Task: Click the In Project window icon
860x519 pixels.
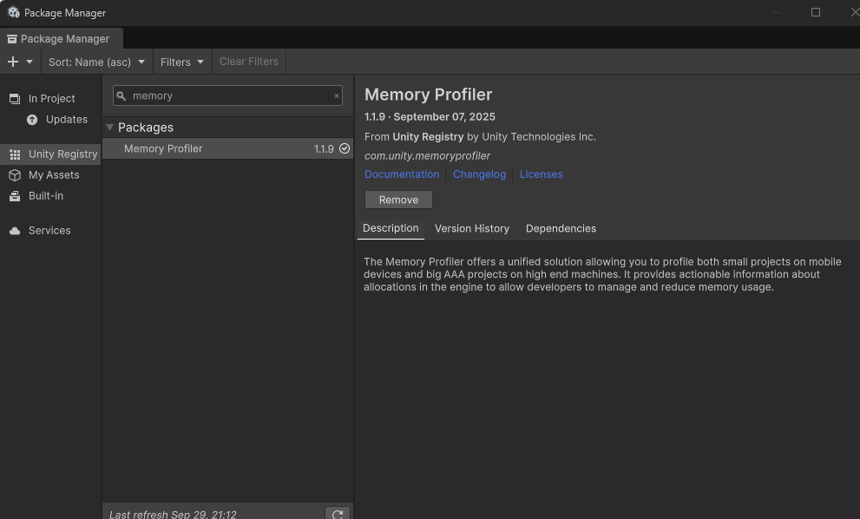Action: tap(15, 99)
